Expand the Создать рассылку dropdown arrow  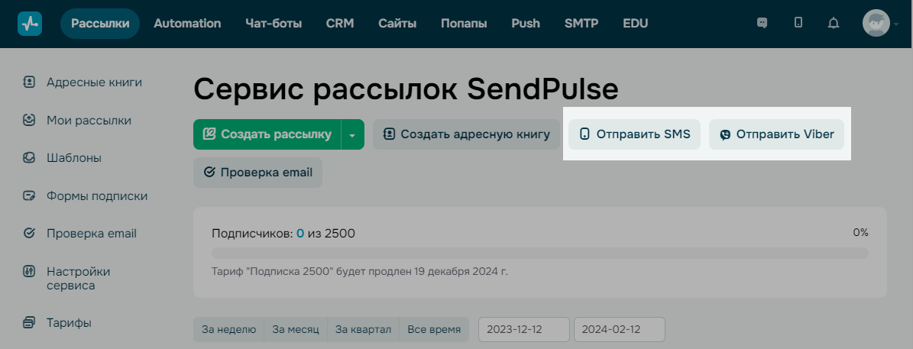tap(353, 134)
